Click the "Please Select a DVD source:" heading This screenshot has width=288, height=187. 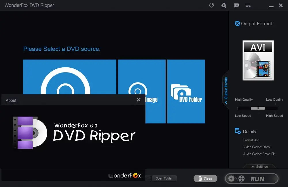tap(62, 49)
